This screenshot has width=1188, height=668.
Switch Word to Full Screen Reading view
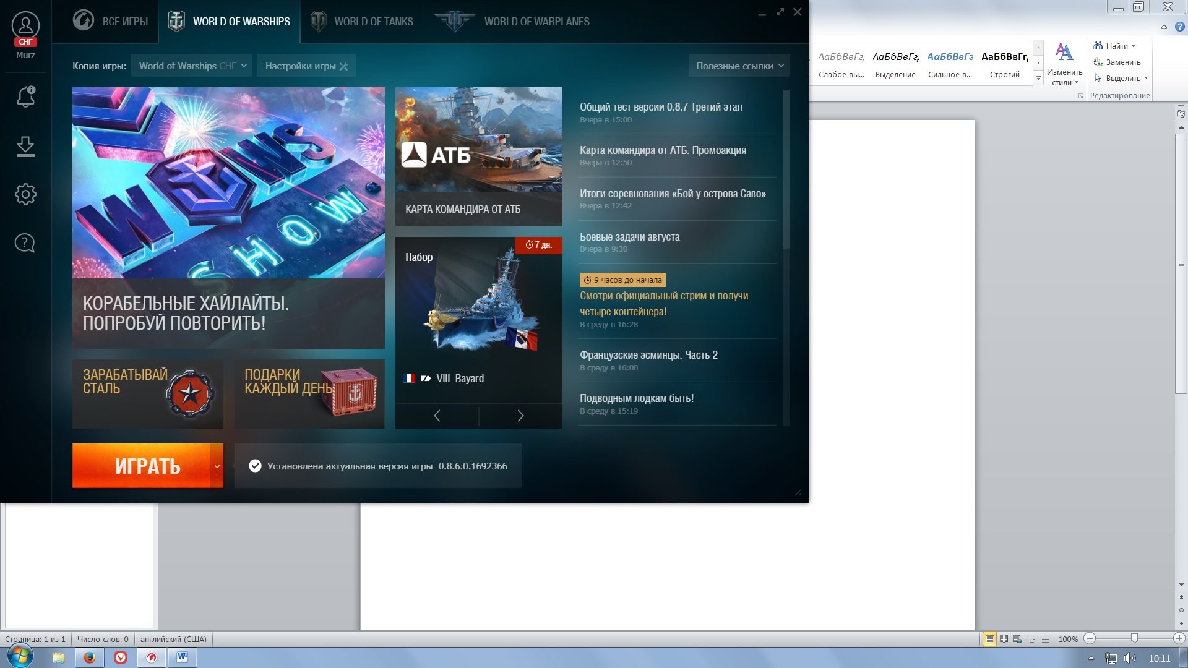pos(1004,639)
